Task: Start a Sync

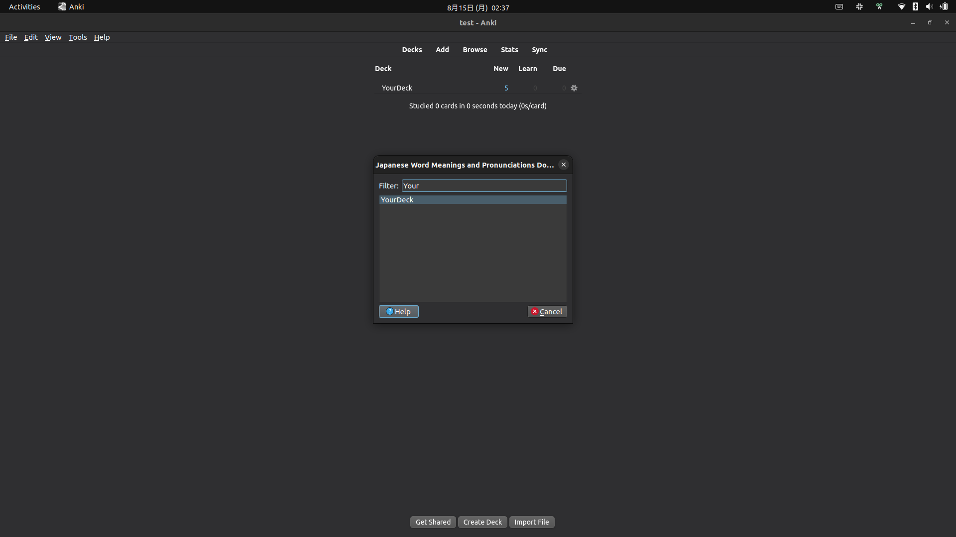Action: (540, 50)
